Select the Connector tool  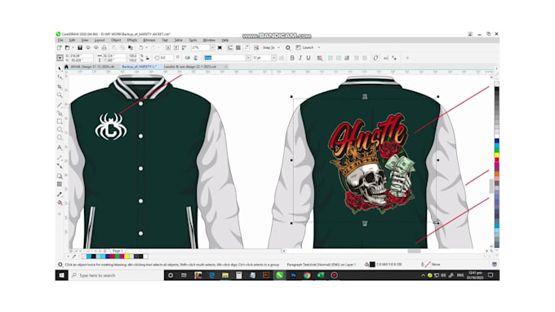click(60, 165)
